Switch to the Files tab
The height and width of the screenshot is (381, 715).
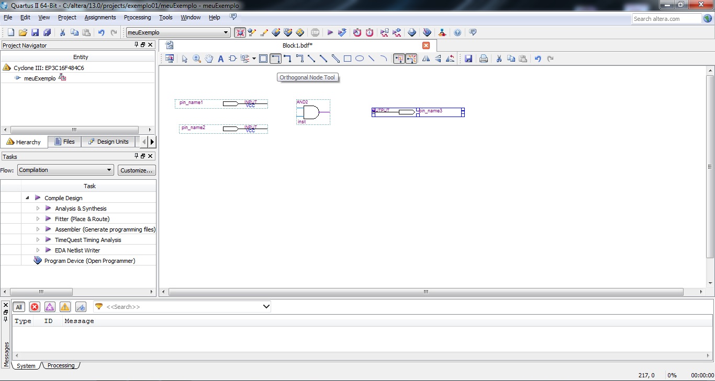point(64,142)
